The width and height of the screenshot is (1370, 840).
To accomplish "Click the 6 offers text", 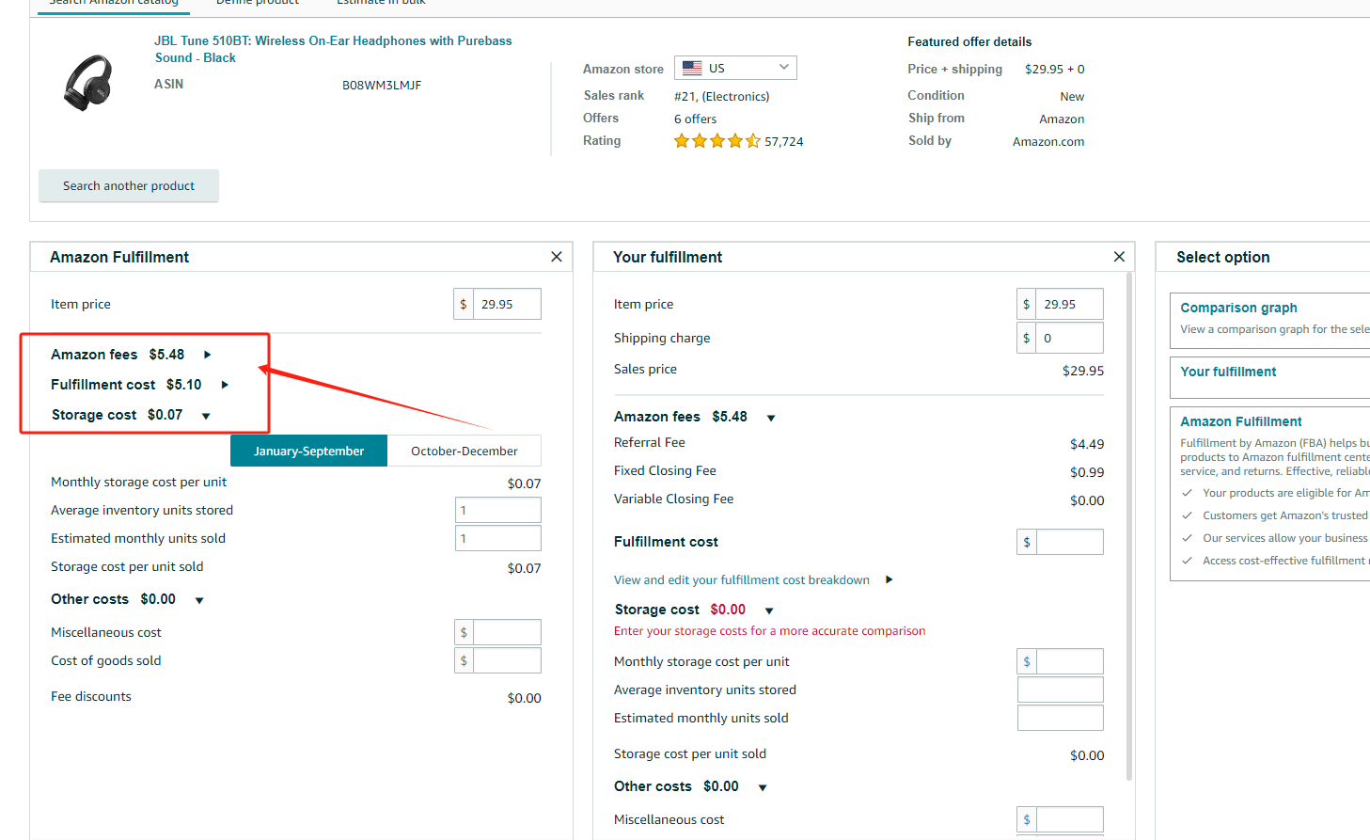I will point(695,119).
